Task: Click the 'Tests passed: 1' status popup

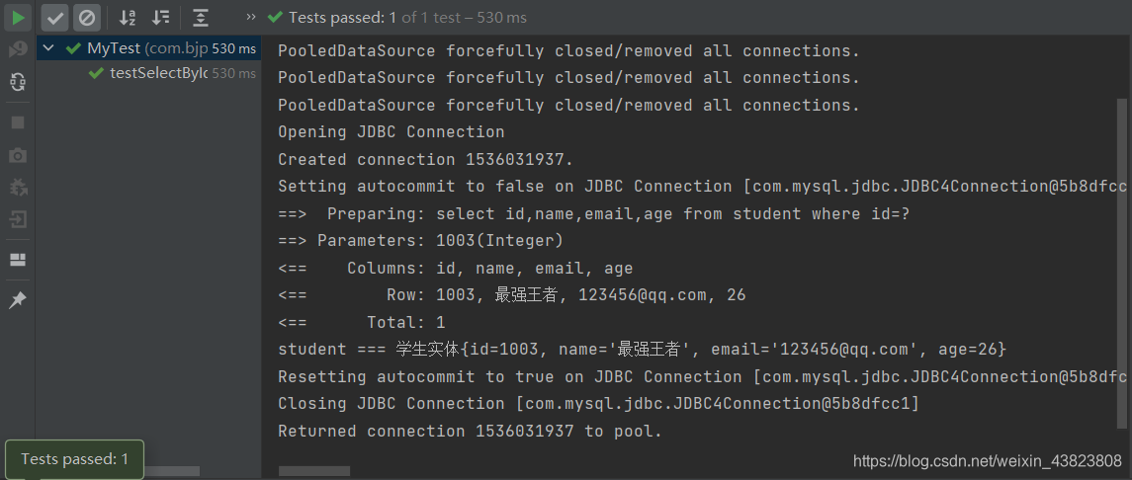Action: [75, 459]
